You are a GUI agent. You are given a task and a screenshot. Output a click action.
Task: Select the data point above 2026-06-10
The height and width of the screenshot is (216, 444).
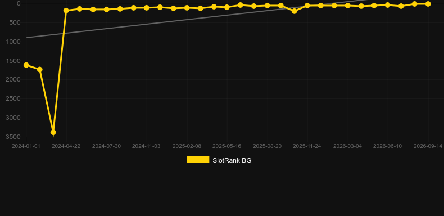click(388, 5)
